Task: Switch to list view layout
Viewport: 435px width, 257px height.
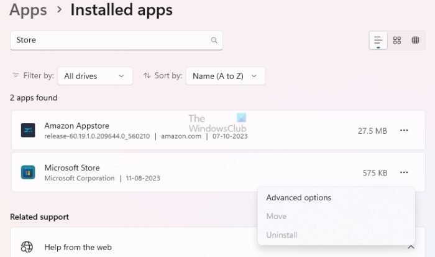Action: (x=378, y=40)
